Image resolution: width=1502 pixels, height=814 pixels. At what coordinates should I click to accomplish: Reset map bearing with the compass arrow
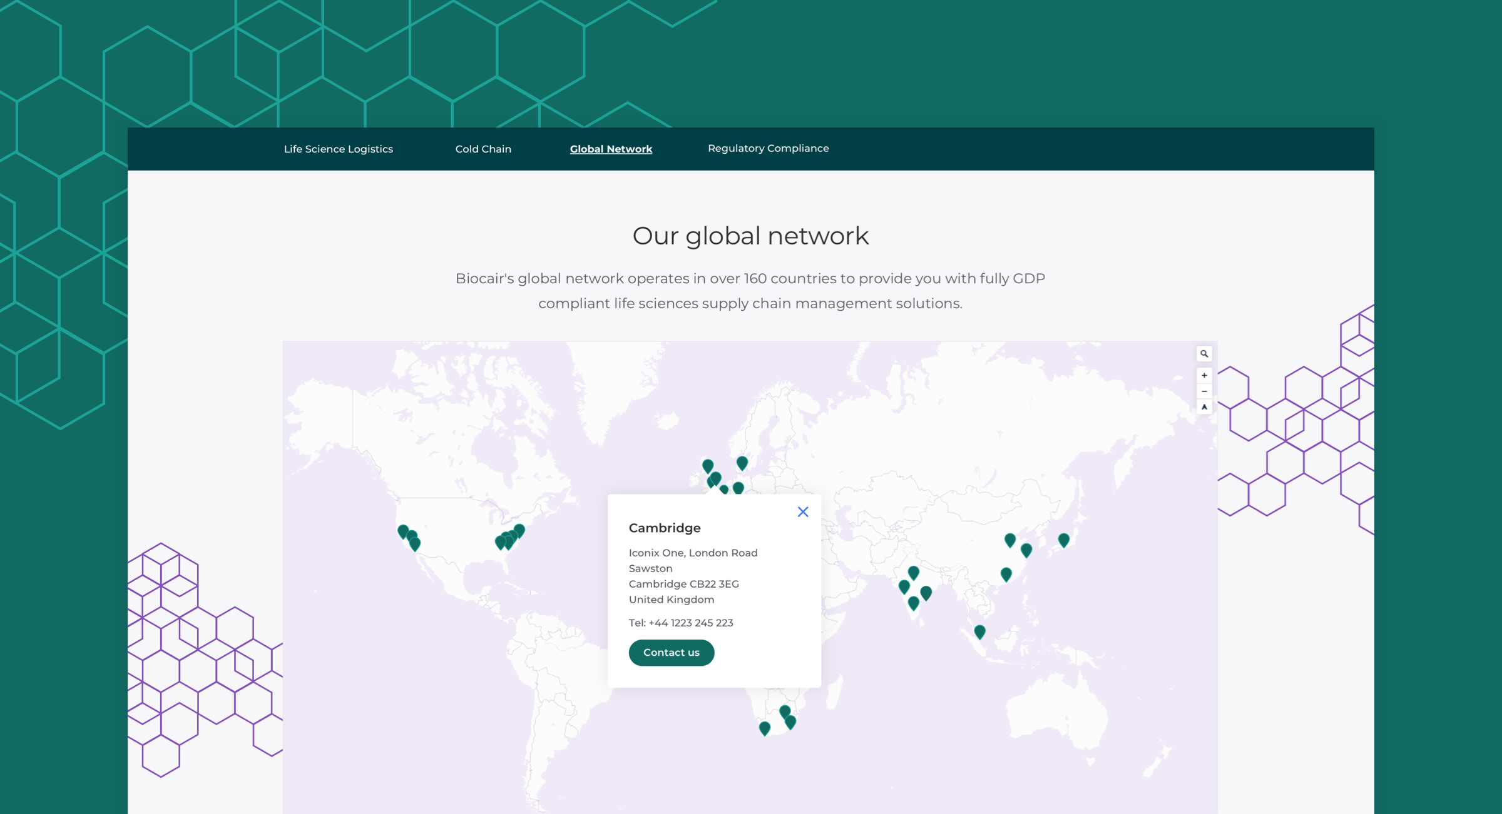(1203, 407)
